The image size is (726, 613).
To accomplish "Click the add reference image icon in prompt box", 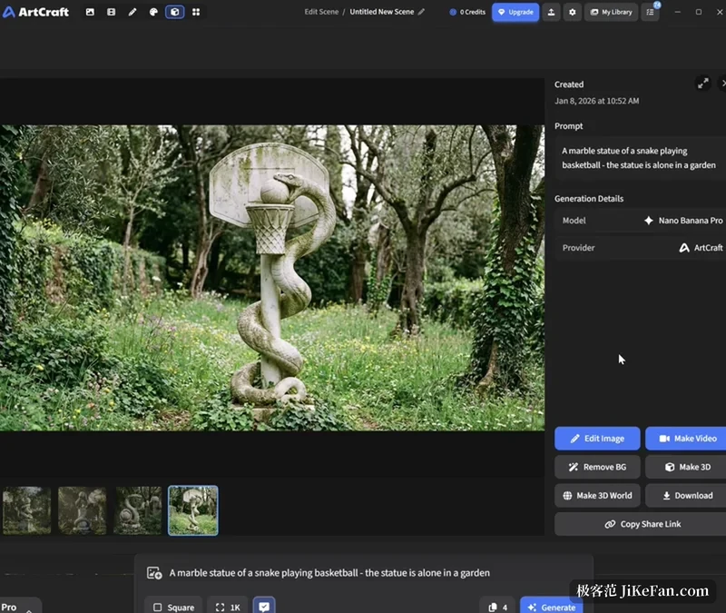I will pos(154,573).
